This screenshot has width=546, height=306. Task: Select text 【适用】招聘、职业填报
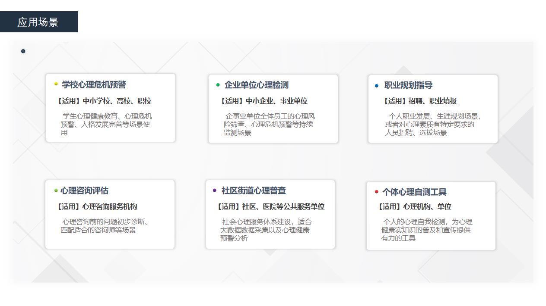[419, 101]
